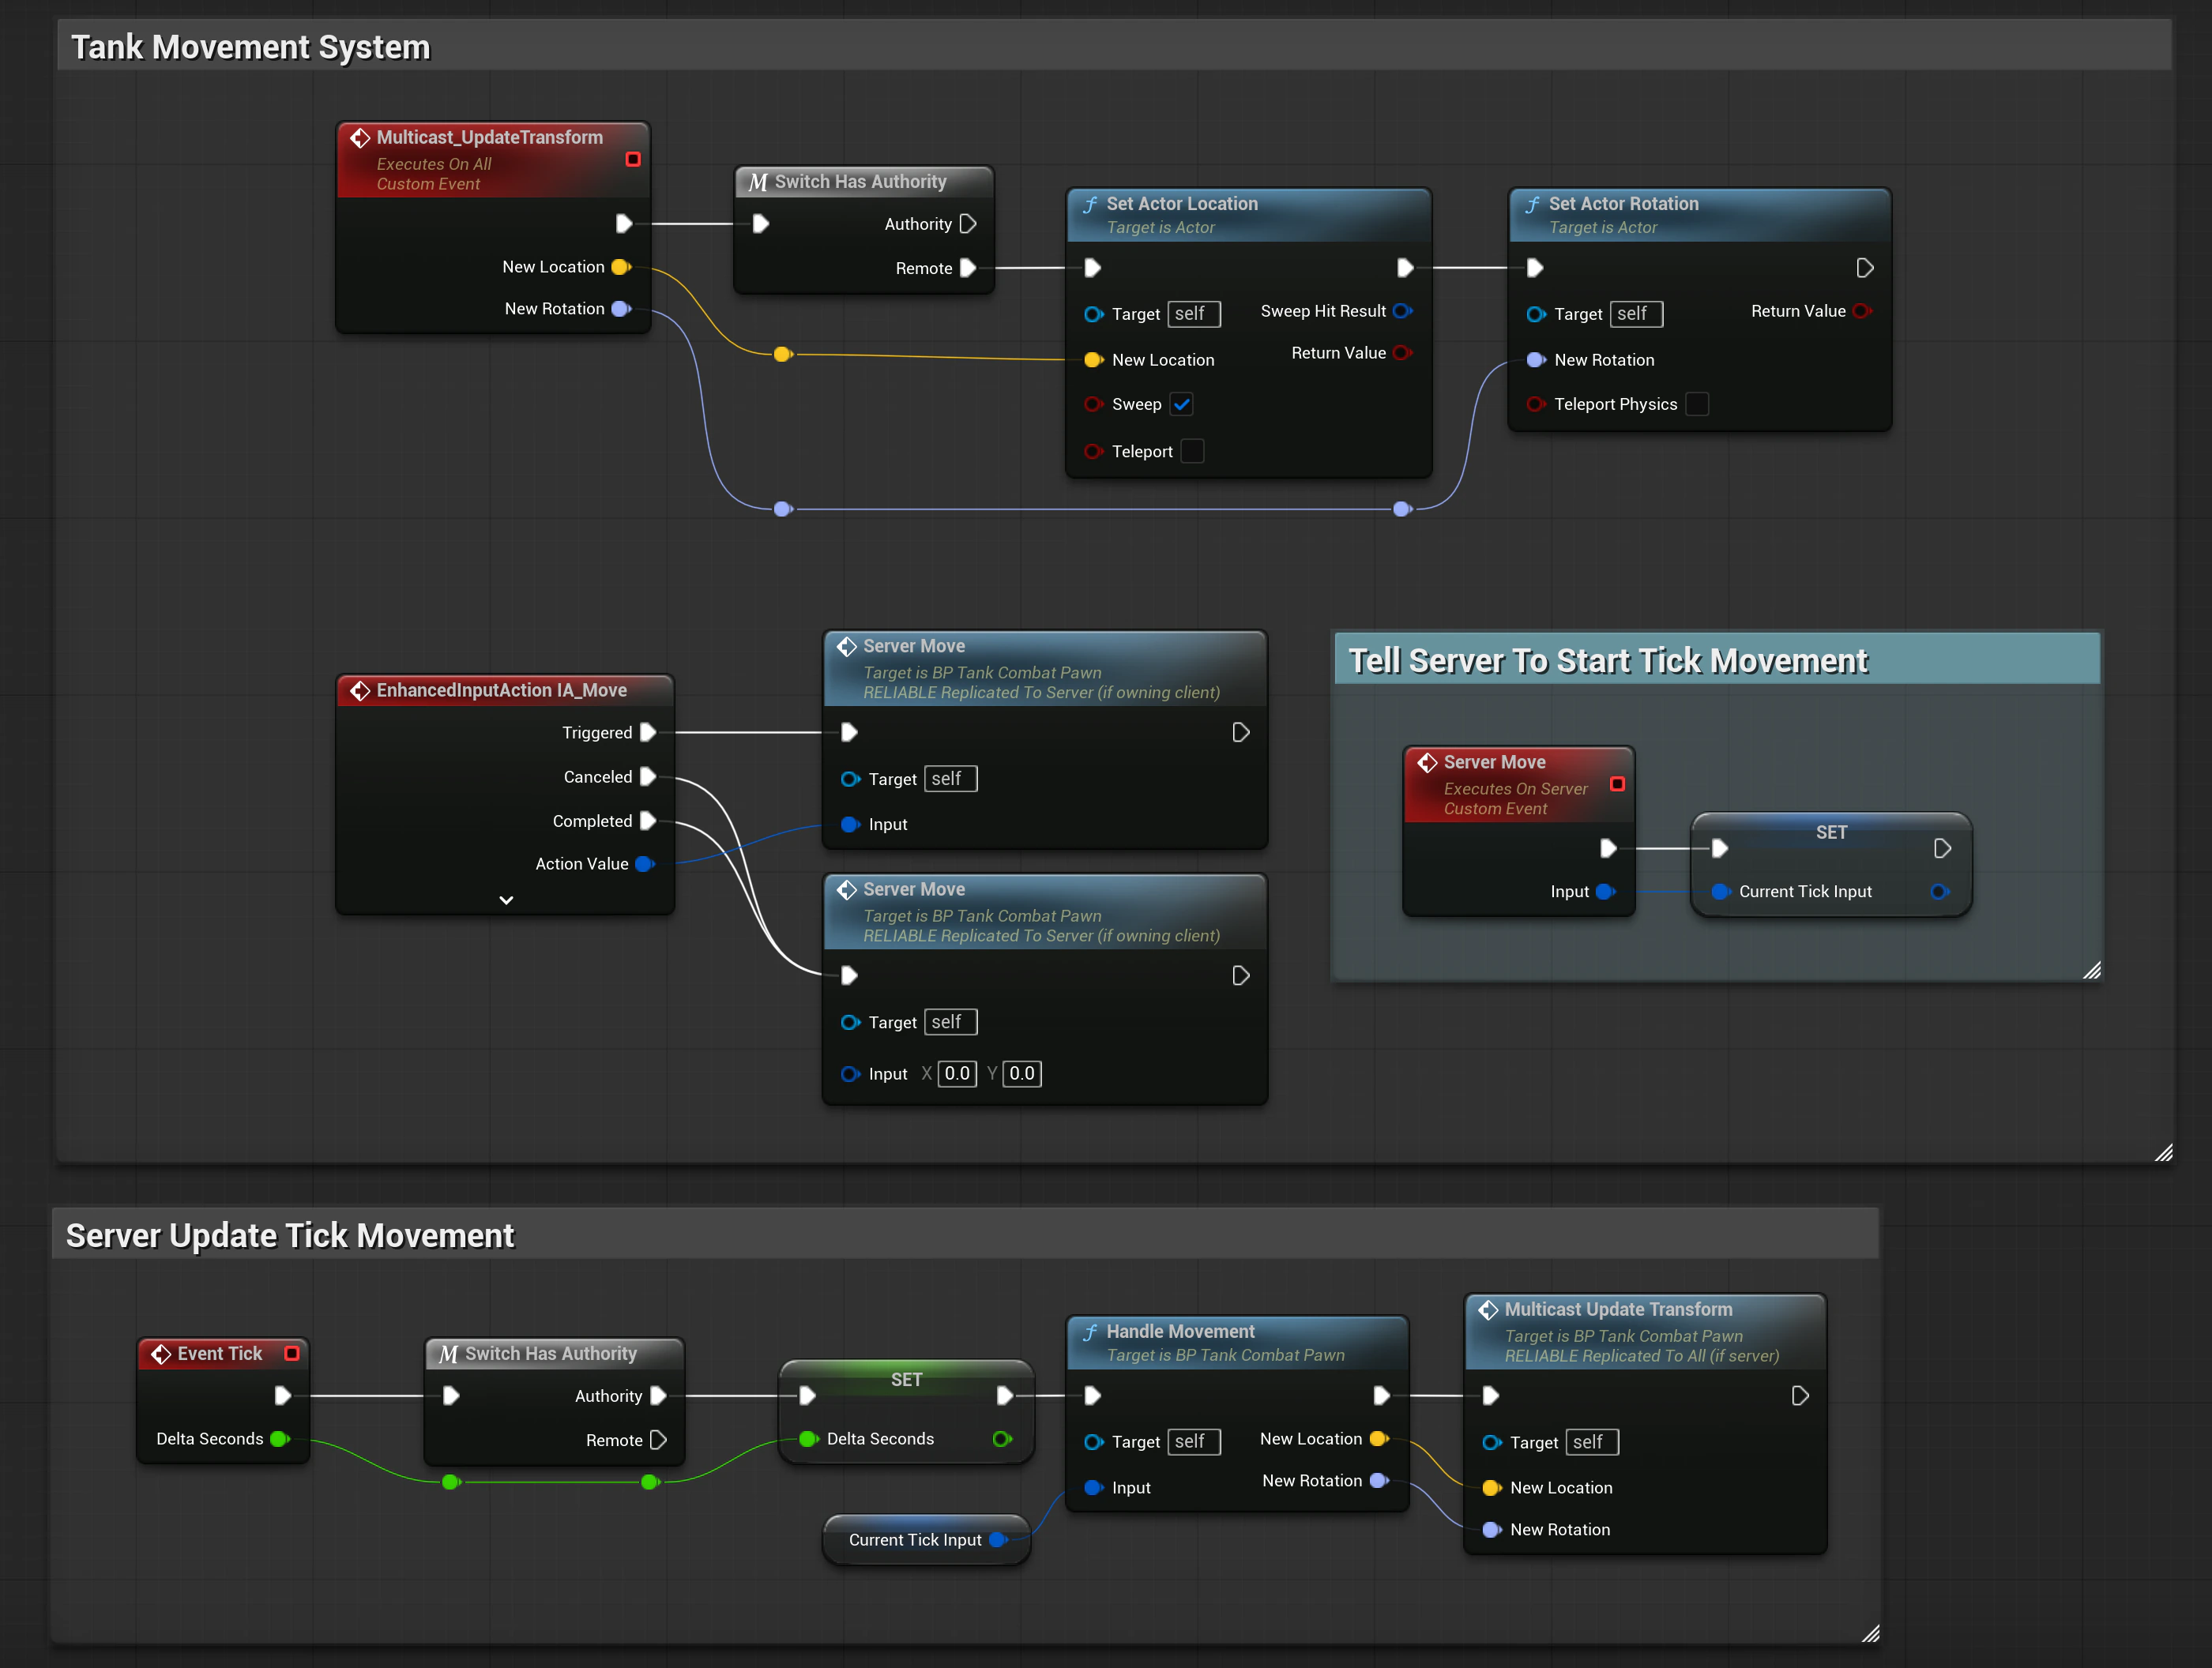The image size is (2212, 1668).
Task: Click the Server Update Tick Movement comment title
Action: (x=290, y=1236)
